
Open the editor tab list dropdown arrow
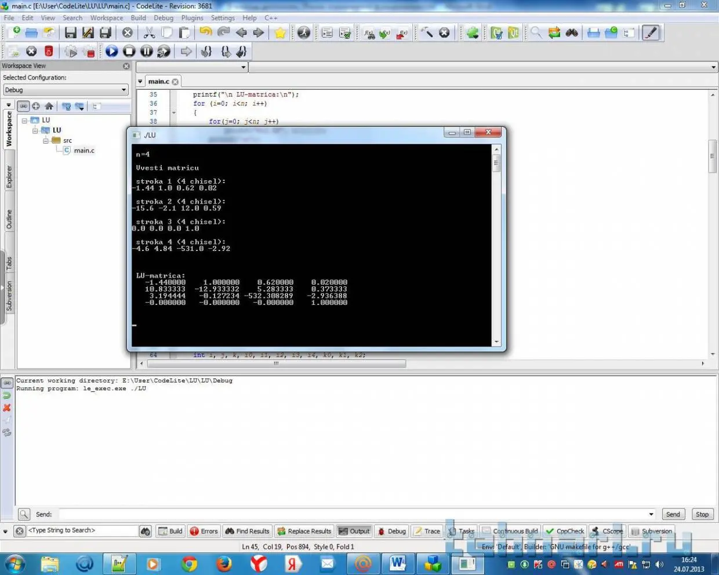(x=140, y=82)
